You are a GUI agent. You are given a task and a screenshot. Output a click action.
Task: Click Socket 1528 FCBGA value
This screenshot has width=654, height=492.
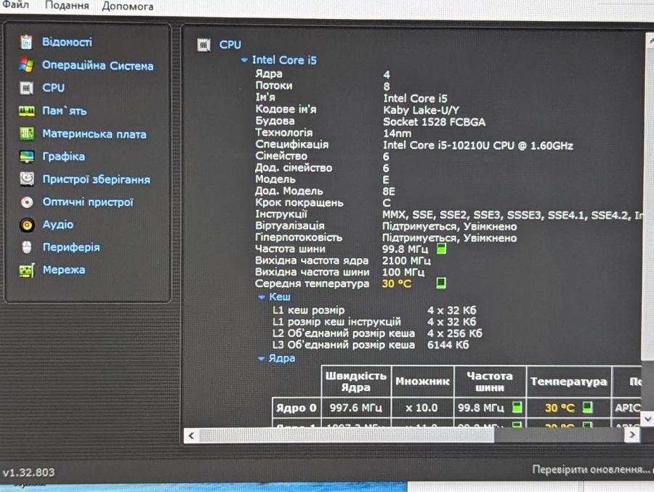[435, 122]
